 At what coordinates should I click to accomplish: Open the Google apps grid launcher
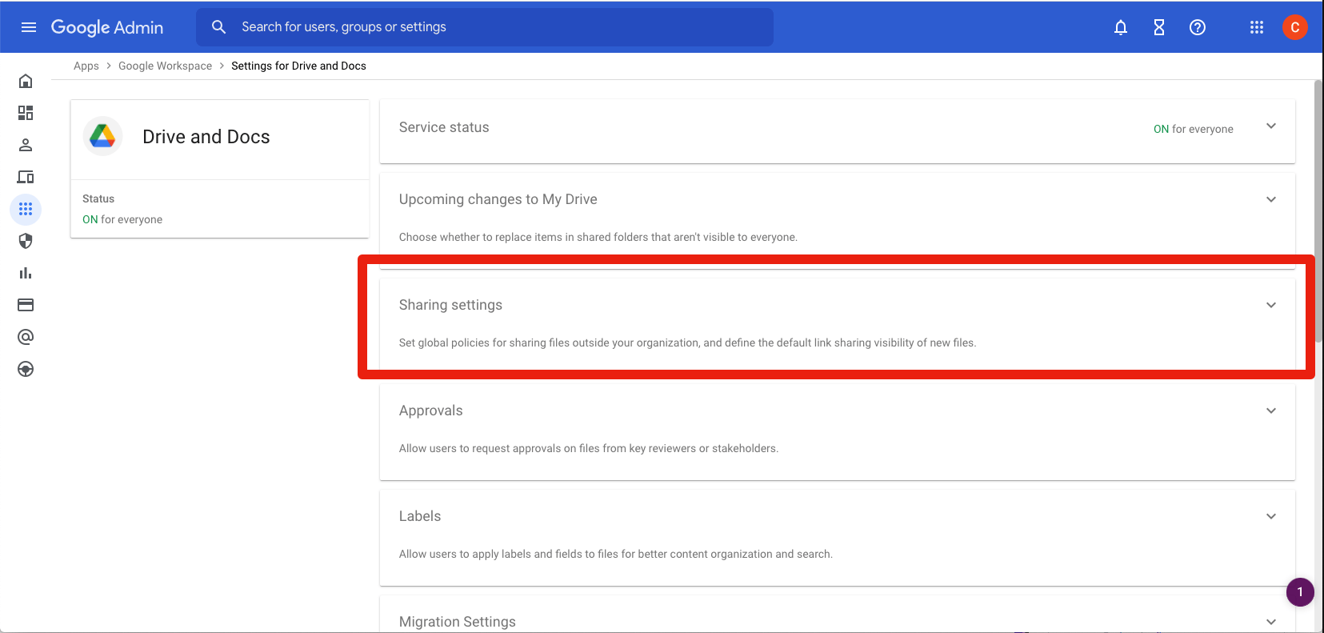1256,27
